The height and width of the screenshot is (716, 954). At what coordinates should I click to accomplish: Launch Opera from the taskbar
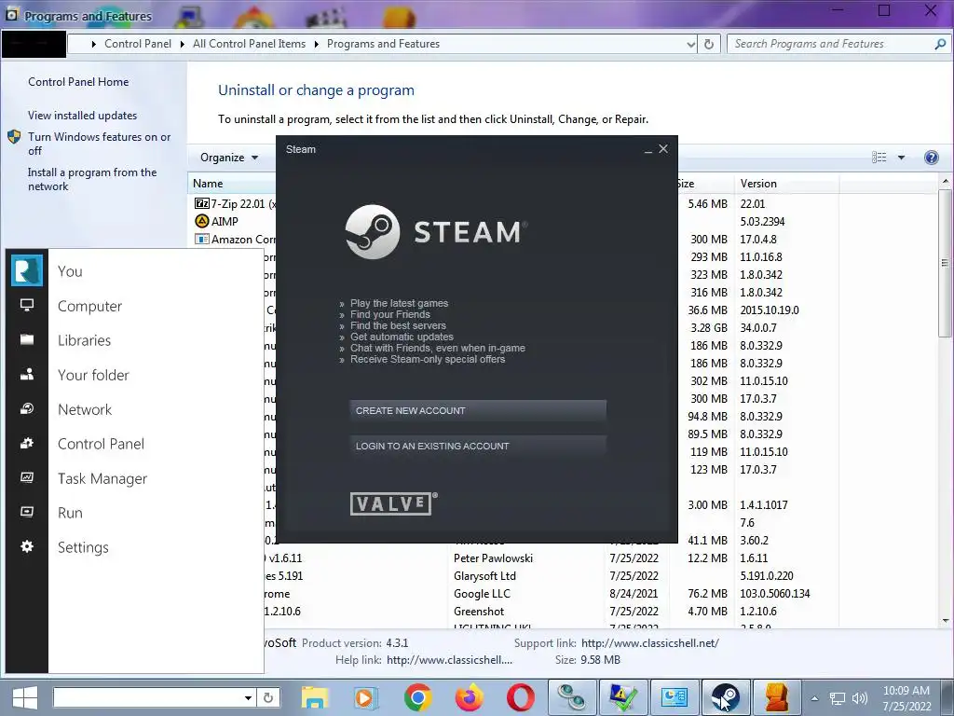click(520, 697)
